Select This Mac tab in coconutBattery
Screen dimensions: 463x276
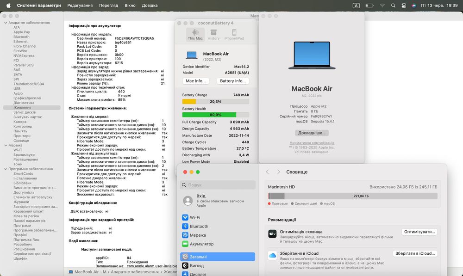[x=195, y=35]
